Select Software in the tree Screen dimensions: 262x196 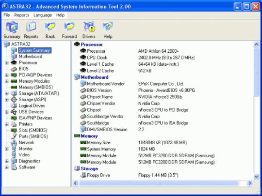coord(27,167)
